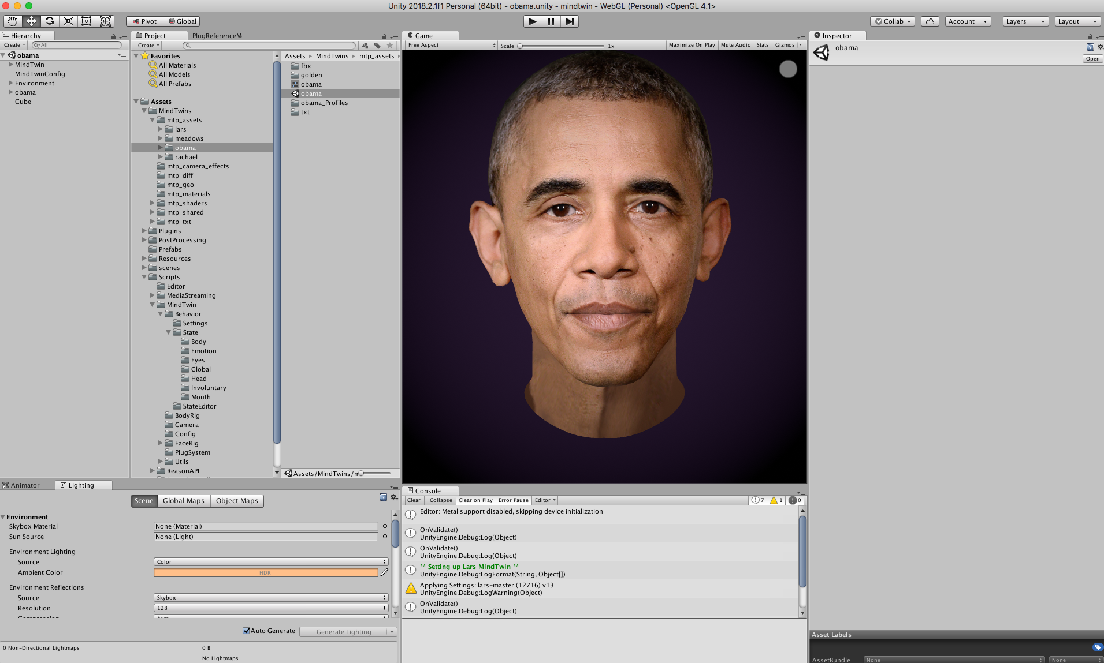Lock the Hierarchy panel
The height and width of the screenshot is (663, 1104).
113,36
